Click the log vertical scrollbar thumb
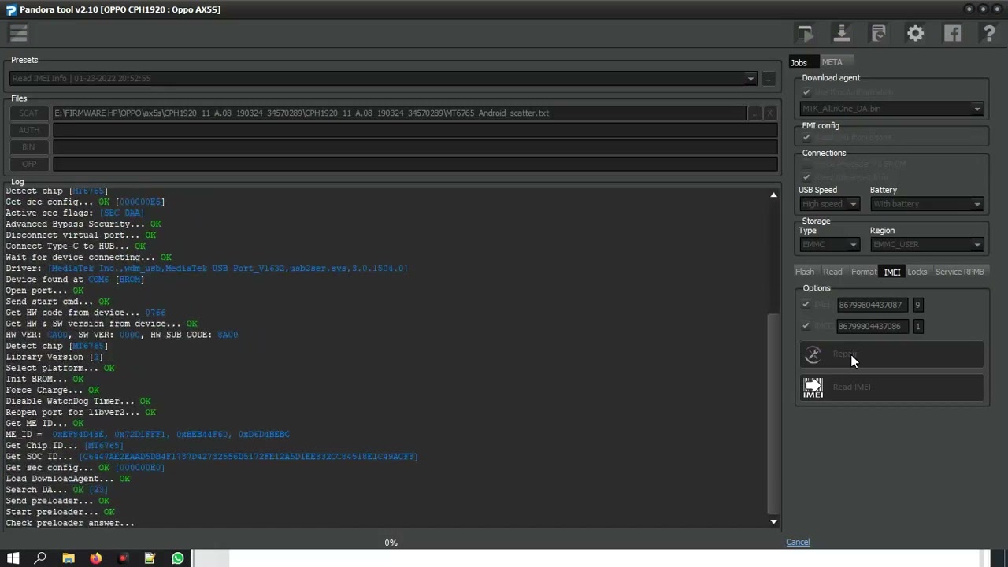 (773, 413)
